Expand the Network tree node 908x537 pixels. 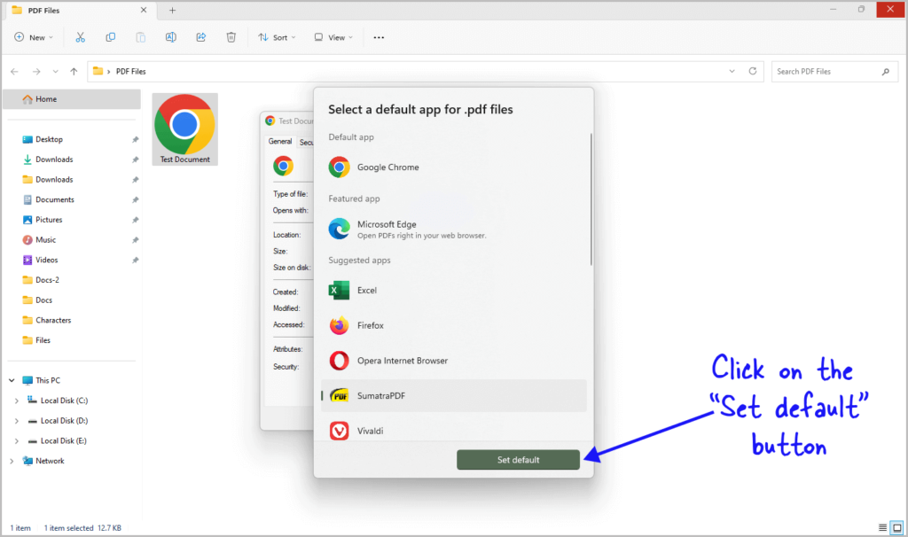click(12, 461)
